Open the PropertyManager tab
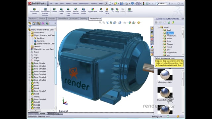This screenshot has height=119, width=212. [x=34, y=23]
